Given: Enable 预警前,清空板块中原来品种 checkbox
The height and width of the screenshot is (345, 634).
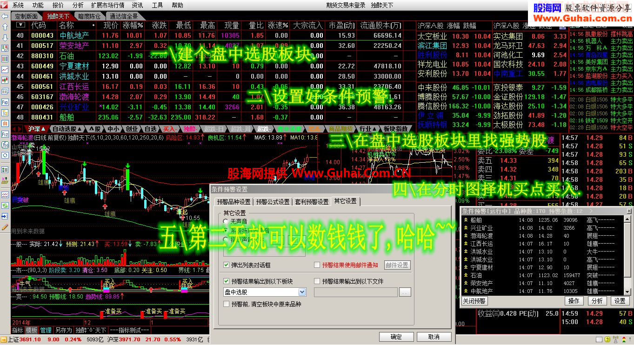Looking at the screenshot, I should point(227,304).
